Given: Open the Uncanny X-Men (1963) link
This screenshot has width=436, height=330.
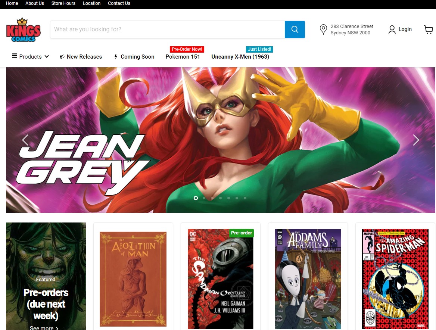Looking at the screenshot, I should [x=240, y=57].
